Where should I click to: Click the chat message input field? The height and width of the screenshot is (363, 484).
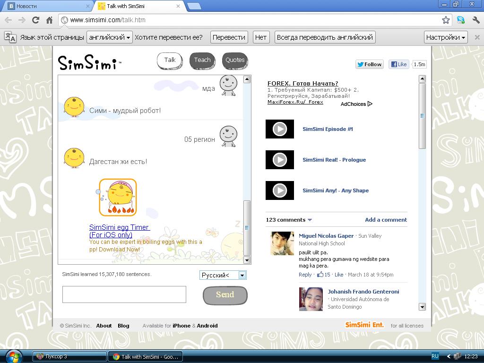[124, 294]
